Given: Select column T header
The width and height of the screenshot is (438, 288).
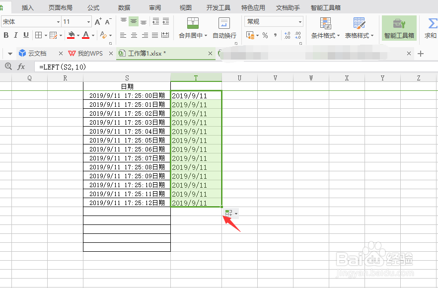Looking at the screenshot, I should point(196,78).
